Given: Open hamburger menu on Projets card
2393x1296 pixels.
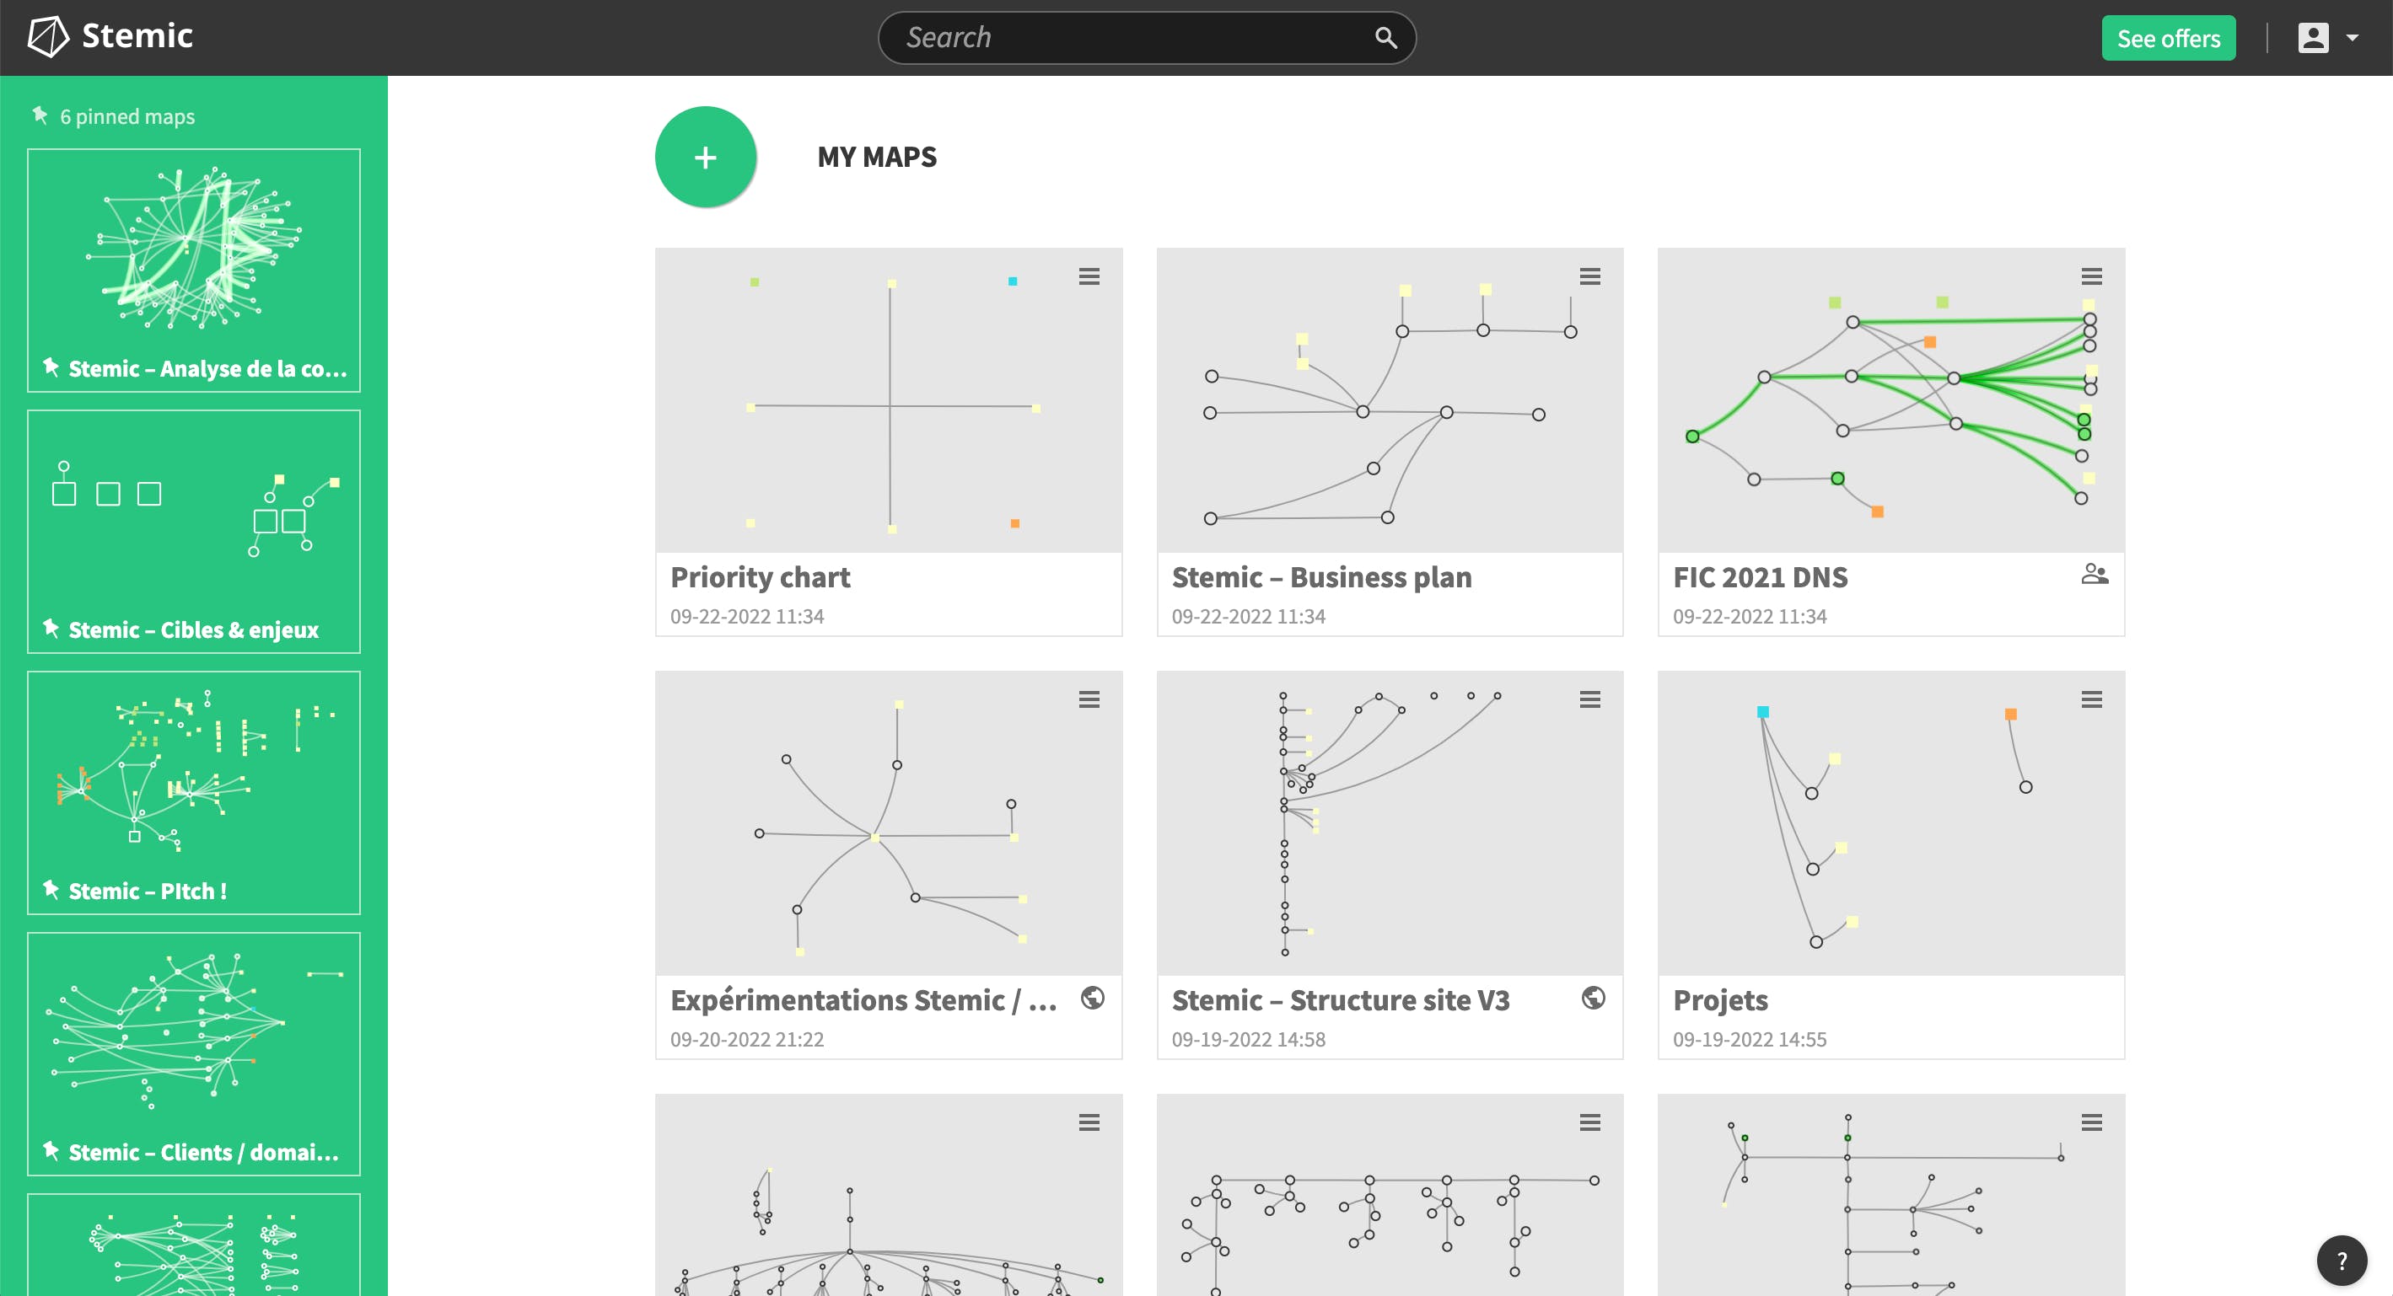Looking at the screenshot, I should coord(2091,700).
